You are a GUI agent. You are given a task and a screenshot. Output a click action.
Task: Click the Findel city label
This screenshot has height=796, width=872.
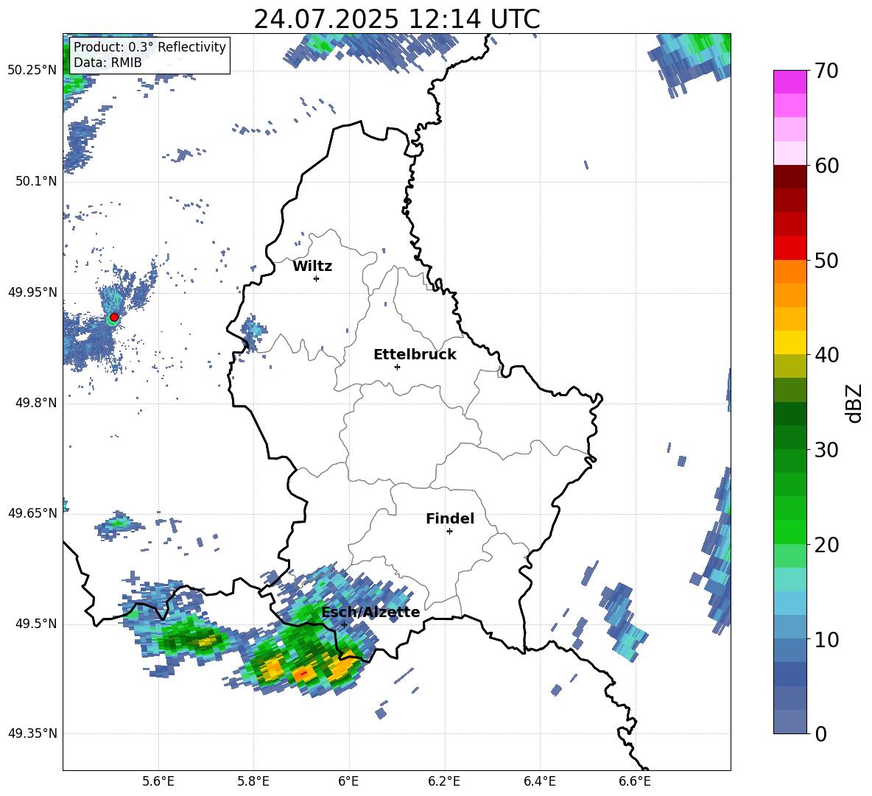tap(450, 518)
